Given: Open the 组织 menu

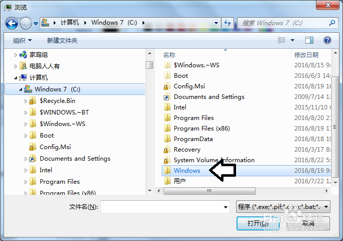Looking at the screenshot, I should 22,41.
